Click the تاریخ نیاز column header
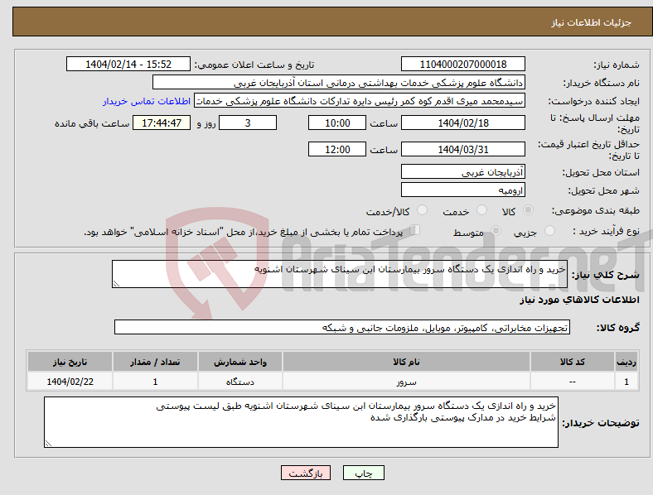The height and width of the screenshot is (495, 653). coord(70,362)
